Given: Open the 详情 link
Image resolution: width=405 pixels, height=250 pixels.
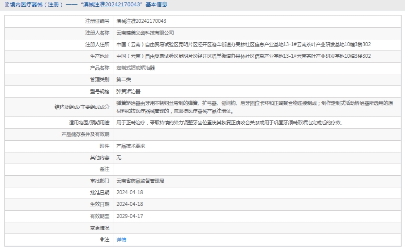Looking at the screenshot, I should tap(121, 240).
